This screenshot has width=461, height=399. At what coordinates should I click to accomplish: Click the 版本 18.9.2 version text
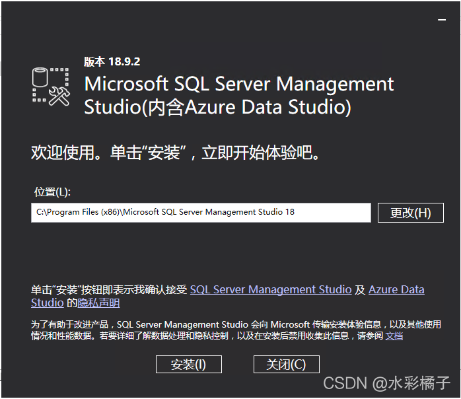click(x=112, y=61)
